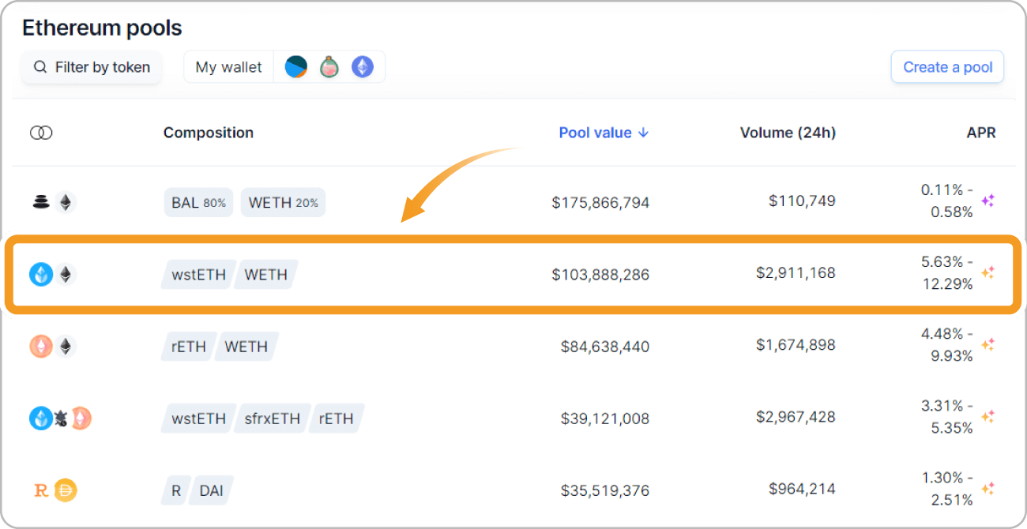Sort the table by Volume (24h)
The width and height of the screenshot is (1027, 529).
pyautogui.click(x=787, y=133)
